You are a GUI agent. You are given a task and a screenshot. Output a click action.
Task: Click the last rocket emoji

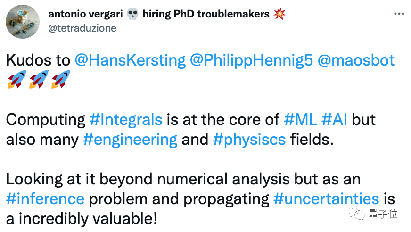point(60,80)
